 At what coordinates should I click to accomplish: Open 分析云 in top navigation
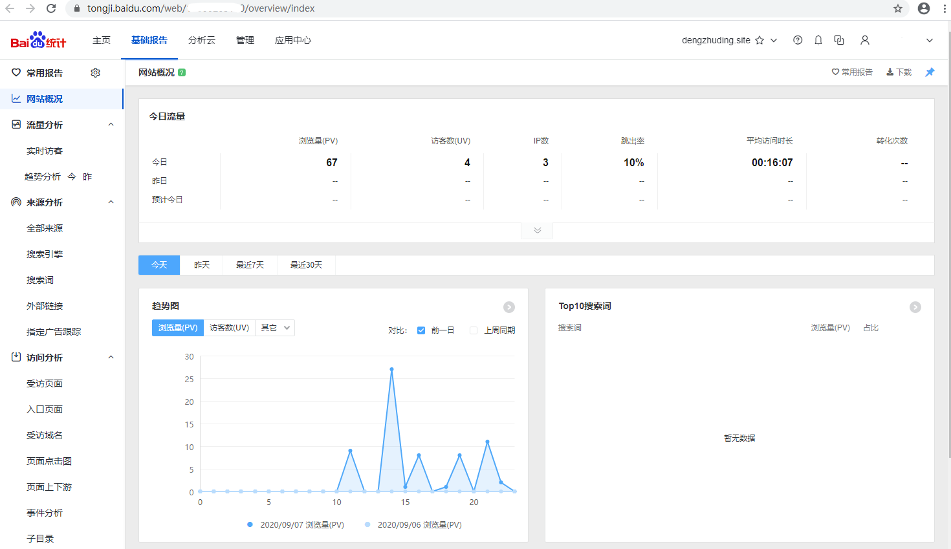202,40
